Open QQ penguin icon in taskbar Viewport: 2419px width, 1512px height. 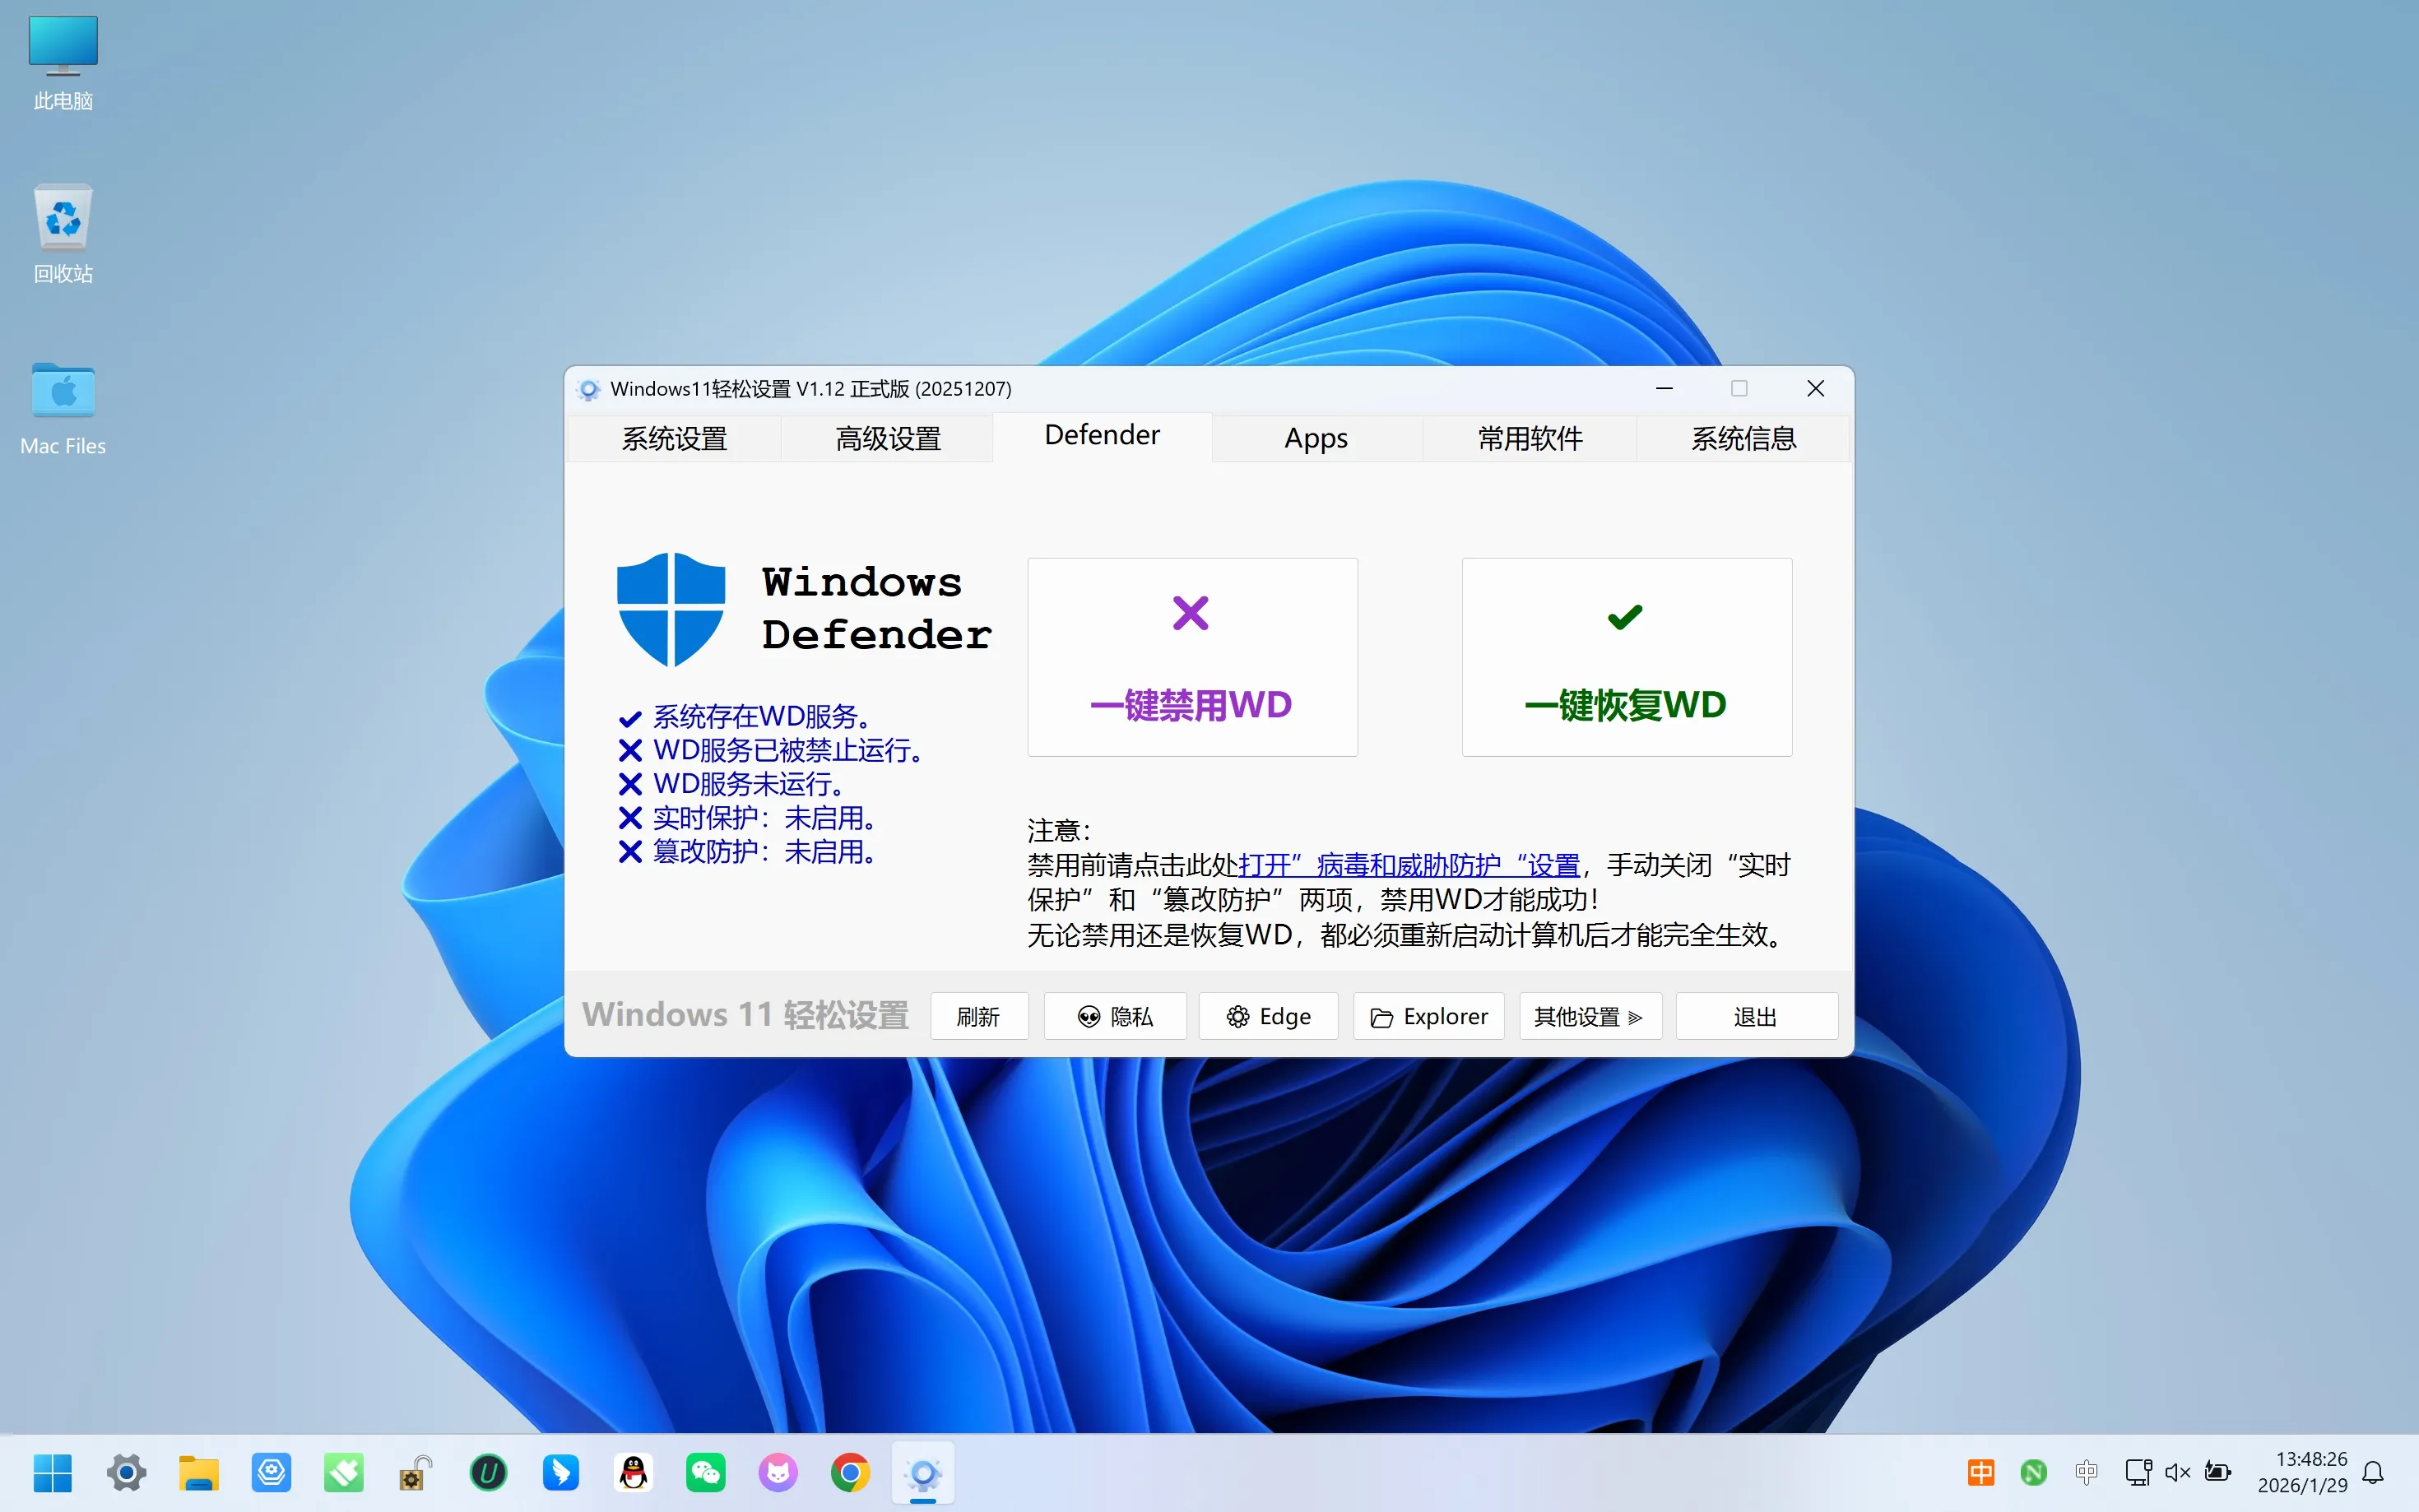[633, 1472]
